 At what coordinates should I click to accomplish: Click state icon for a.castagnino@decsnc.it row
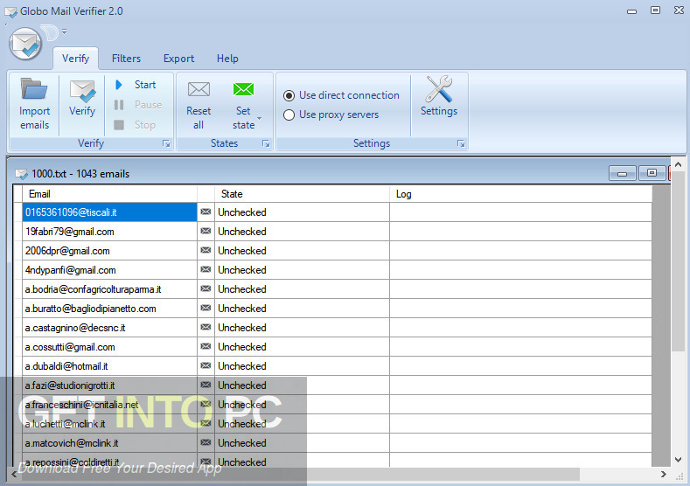pos(206,327)
